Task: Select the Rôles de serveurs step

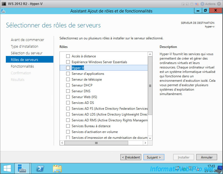Action: point(29,59)
